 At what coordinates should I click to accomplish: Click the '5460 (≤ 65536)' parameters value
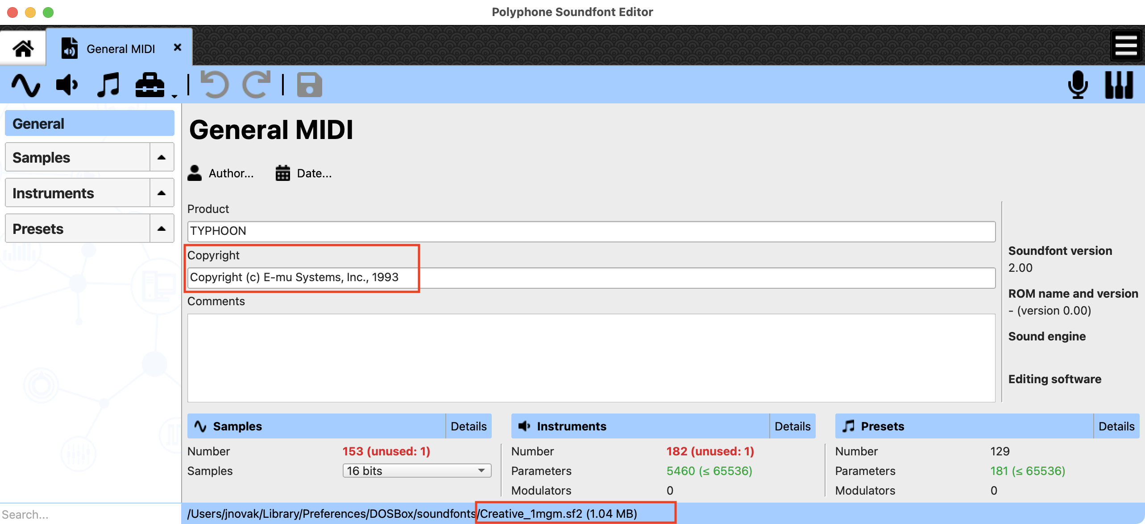click(x=709, y=471)
